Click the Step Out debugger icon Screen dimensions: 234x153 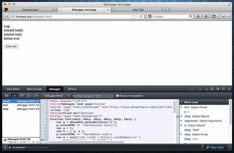[x=36, y=96]
